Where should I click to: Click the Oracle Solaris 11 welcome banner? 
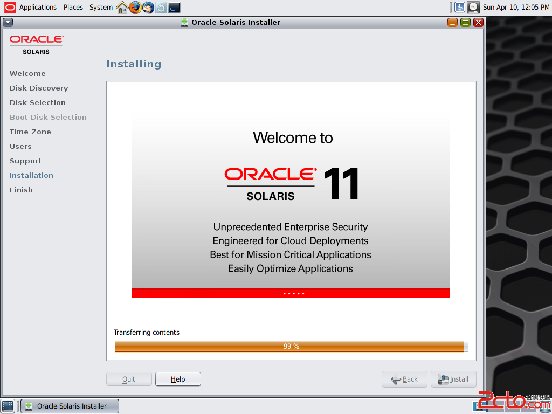tap(291, 205)
